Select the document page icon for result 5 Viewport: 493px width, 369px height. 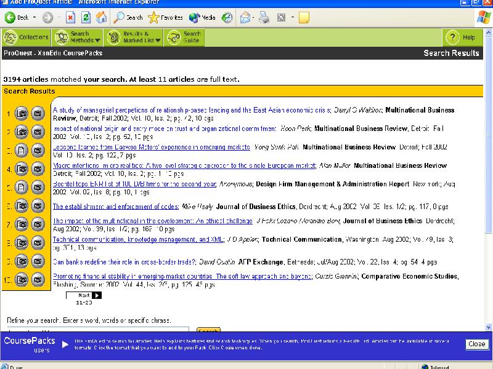coord(22,188)
